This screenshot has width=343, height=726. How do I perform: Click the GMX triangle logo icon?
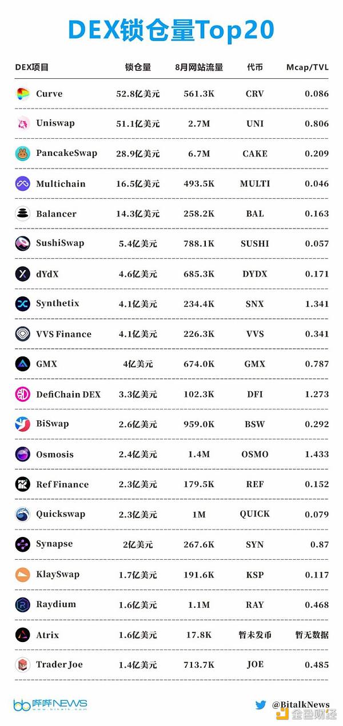(23, 364)
